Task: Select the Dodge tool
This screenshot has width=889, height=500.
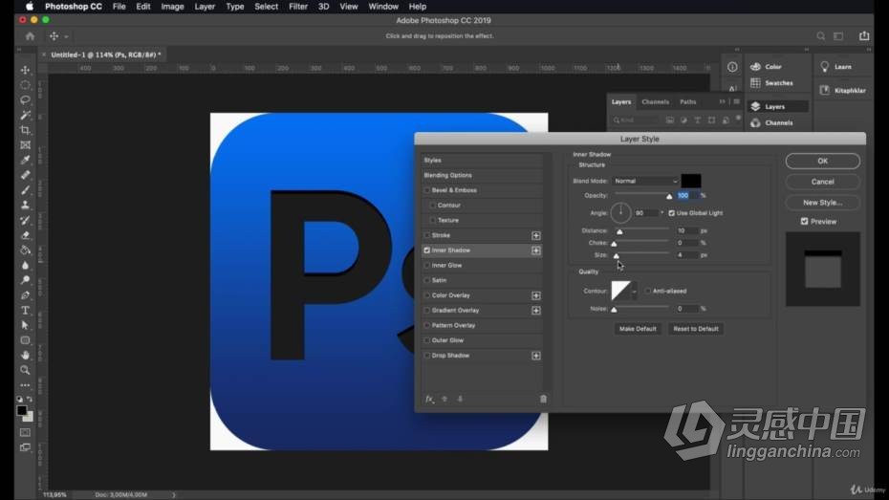Action: click(x=25, y=280)
